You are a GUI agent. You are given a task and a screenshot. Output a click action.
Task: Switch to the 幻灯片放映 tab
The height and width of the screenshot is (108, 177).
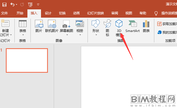click(96, 13)
